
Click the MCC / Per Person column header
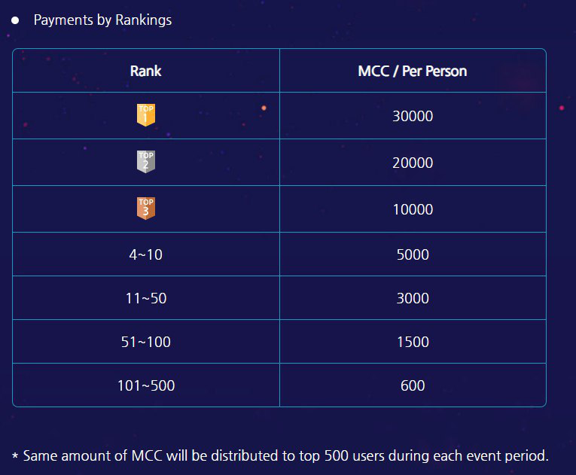coord(413,71)
